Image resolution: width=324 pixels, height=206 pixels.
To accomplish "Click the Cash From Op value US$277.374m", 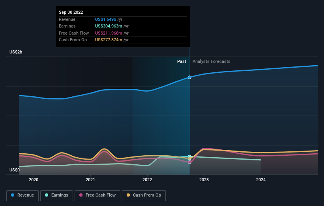I will (109, 40).
